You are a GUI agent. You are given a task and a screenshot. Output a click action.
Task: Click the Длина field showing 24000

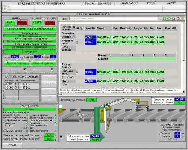(15, 57)
